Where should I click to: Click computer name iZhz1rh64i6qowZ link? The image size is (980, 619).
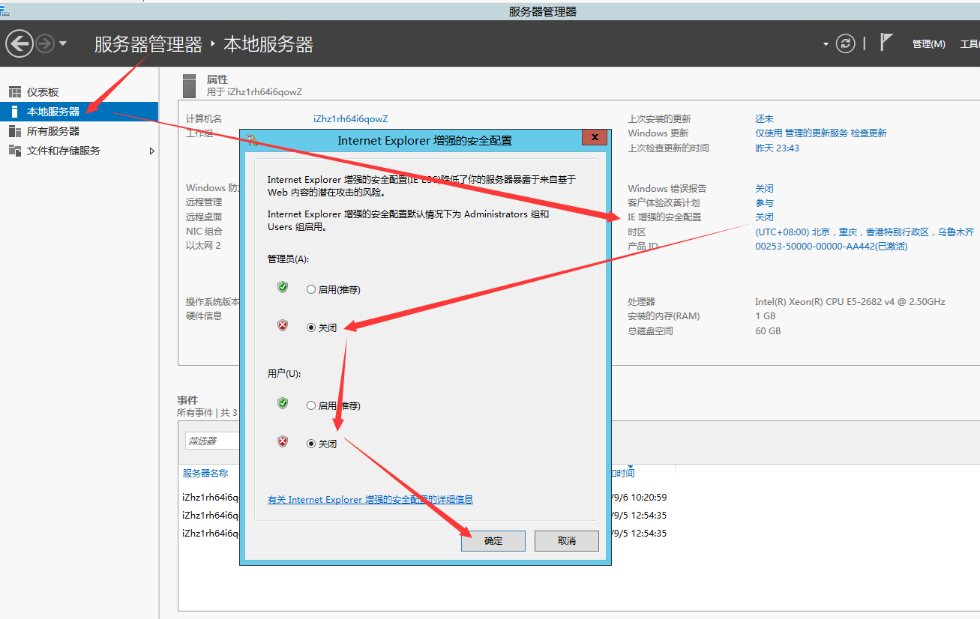(x=350, y=119)
